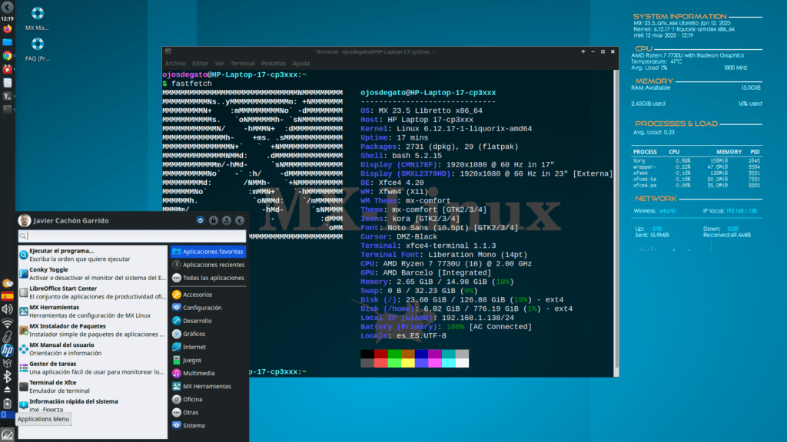This screenshot has height=442, width=787.
Task: Open MX Herramientas in the favorites list
Action: (93, 312)
